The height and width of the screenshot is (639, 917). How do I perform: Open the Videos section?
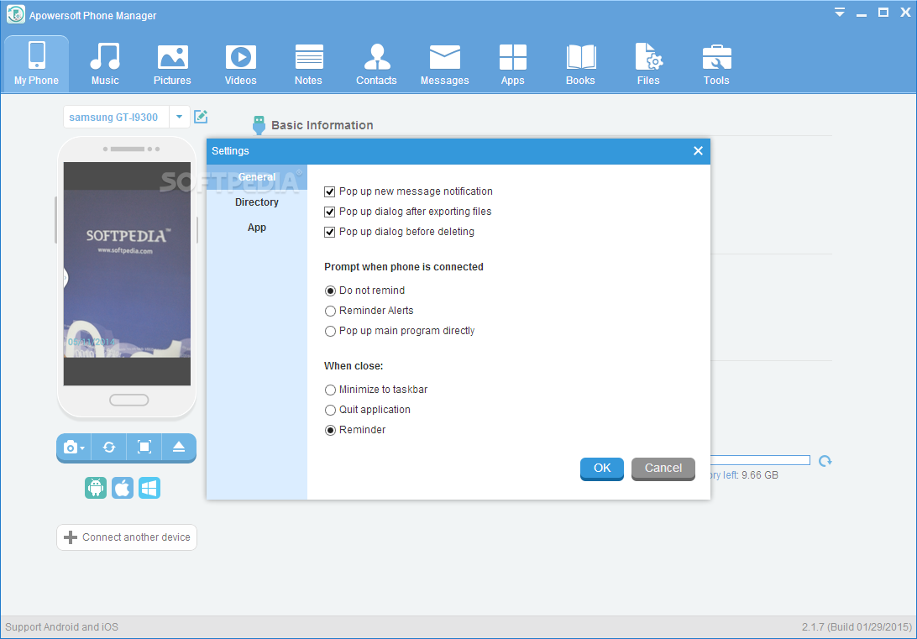240,64
